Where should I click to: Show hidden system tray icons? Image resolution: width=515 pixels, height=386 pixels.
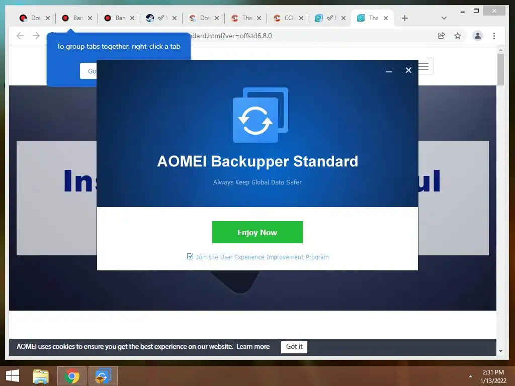click(x=470, y=376)
